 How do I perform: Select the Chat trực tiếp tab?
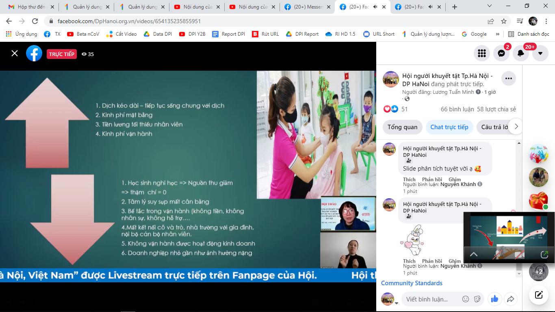pos(449,127)
